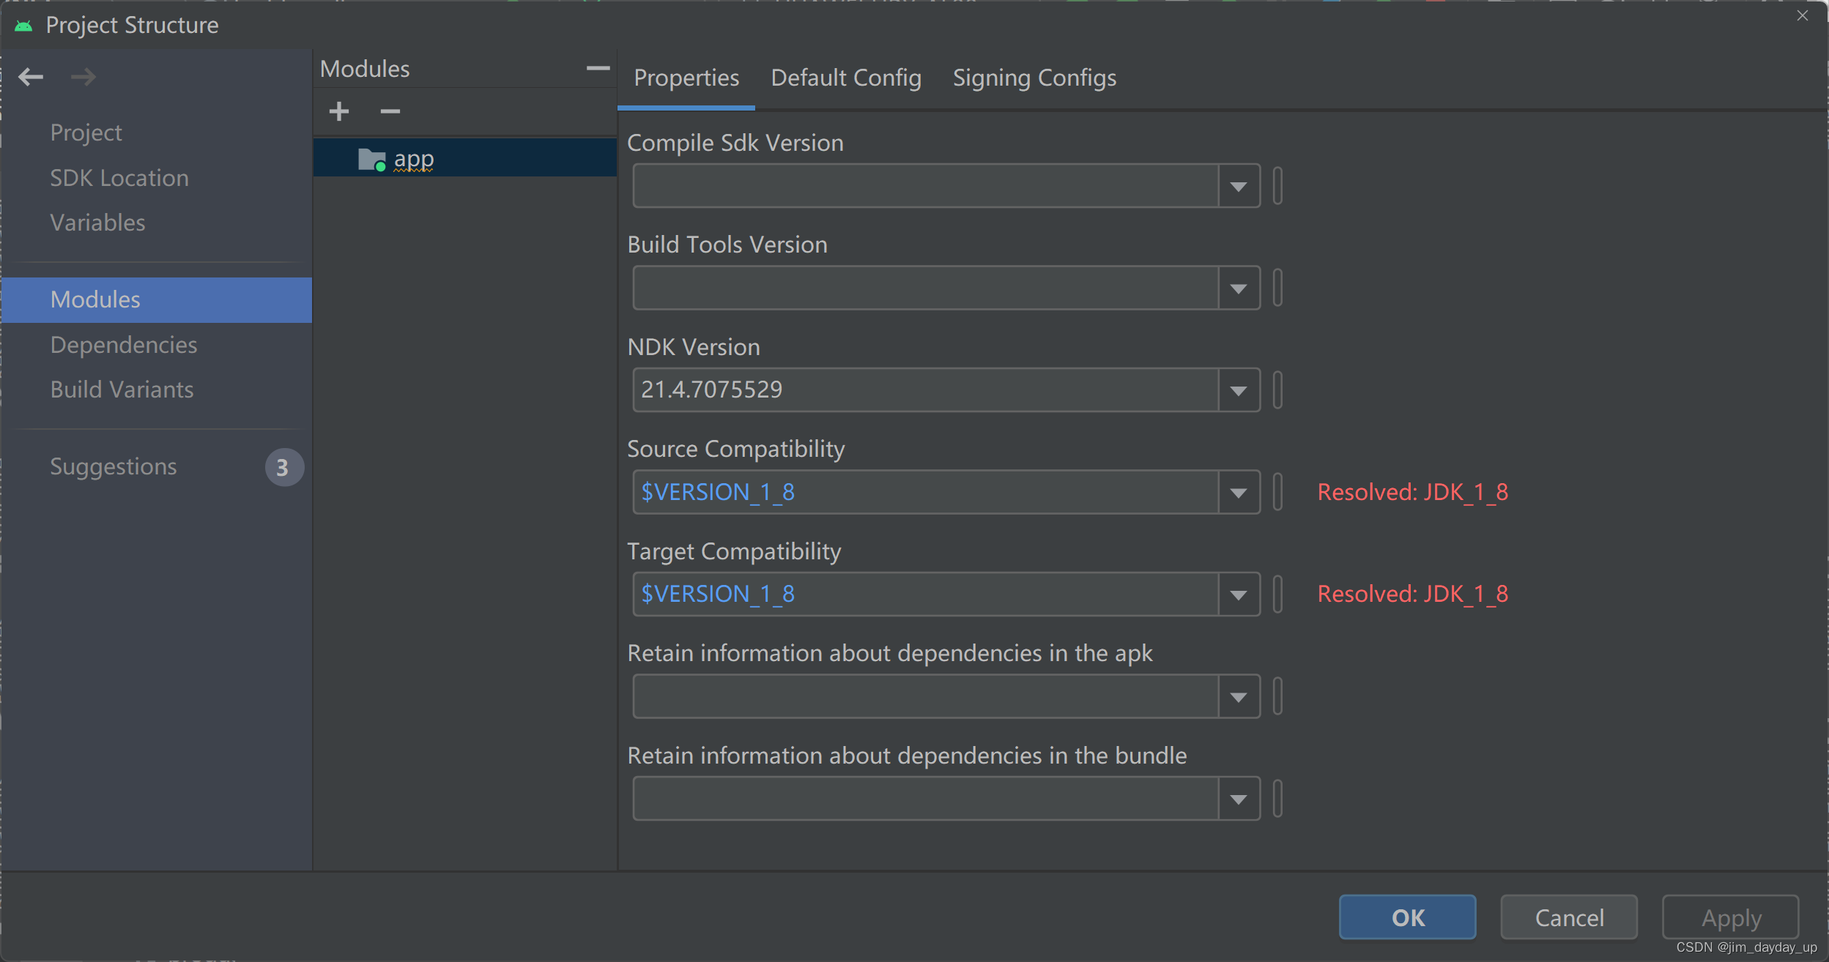The height and width of the screenshot is (962, 1829).
Task: Click the forward navigation arrow icon
Action: point(81,76)
